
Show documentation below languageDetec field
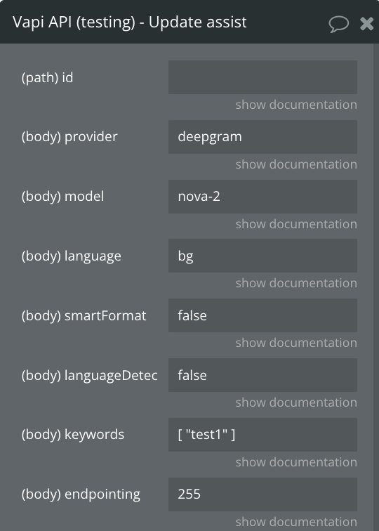[x=296, y=402]
